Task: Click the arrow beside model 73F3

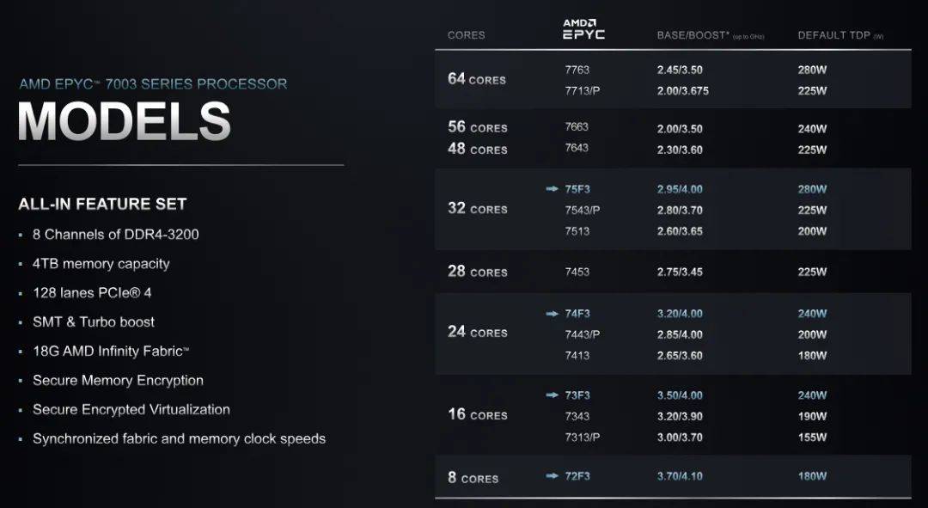Action: (552, 395)
